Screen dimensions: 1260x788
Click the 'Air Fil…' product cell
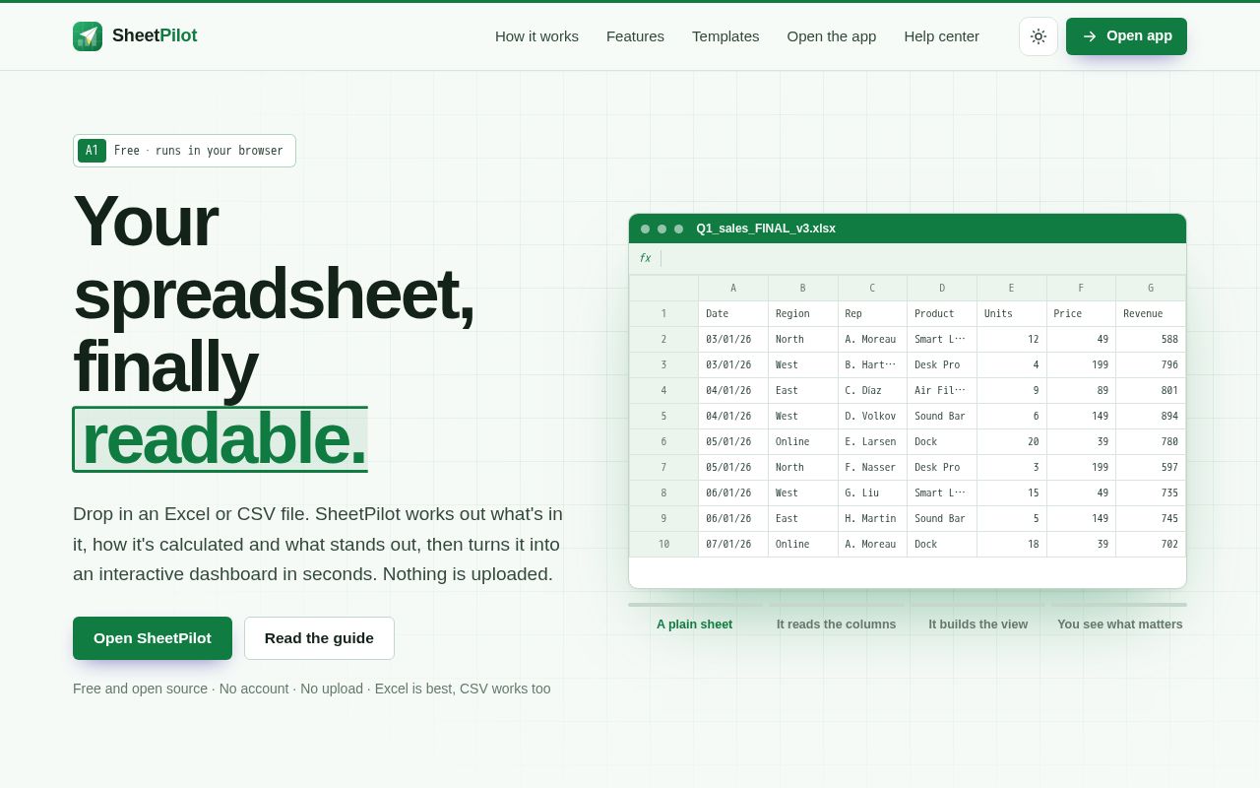[x=942, y=390]
